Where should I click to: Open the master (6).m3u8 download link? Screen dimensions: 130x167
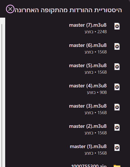tap(88, 45)
